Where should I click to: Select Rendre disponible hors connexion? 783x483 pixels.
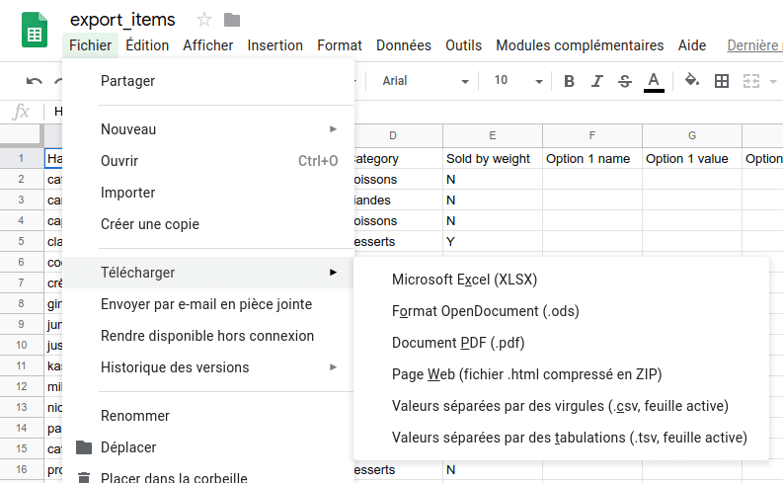[x=208, y=336]
